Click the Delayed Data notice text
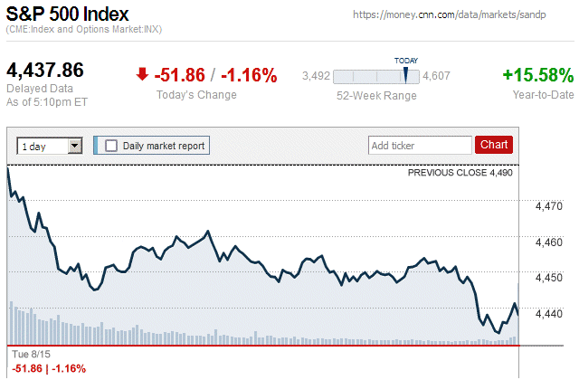Image resolution: width=579 pixels, height=380 pixels. tap(37, 89)
